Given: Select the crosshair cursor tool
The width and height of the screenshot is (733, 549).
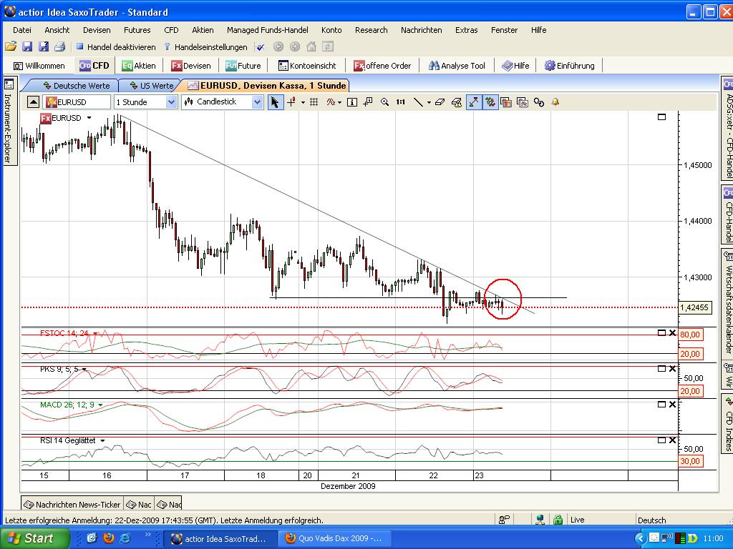Looking at the screenshot, I should 291,102.
